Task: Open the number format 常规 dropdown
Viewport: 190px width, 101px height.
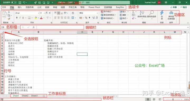Action: tap(97, 13)
